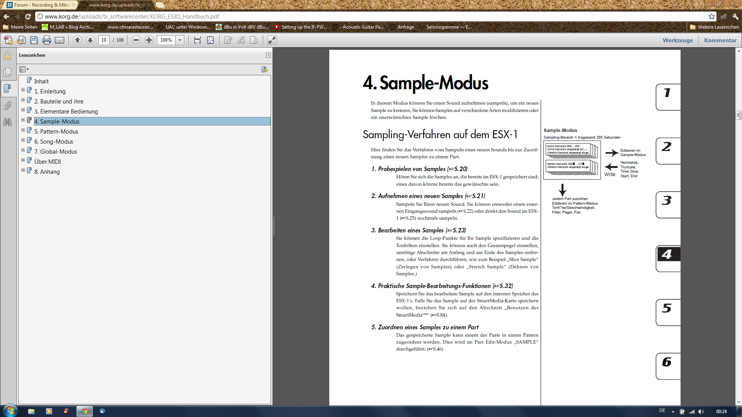Viewport: 742px width, 417px height.
Task: Print the document via printer icon
Action: click(x=47, y=40)
